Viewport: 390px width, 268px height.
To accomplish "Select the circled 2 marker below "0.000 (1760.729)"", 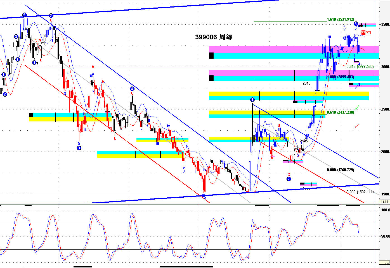I will [289, 179].
